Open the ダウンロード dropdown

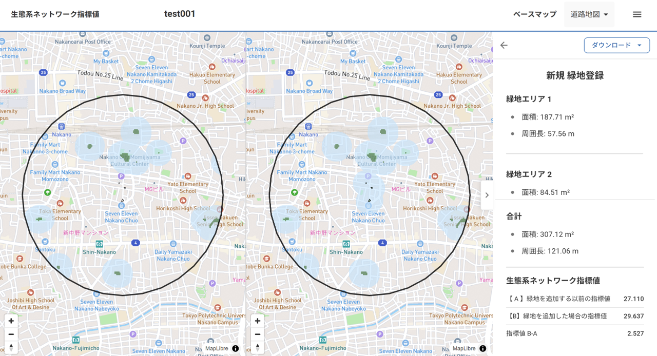pyautogui.click(x=616, y=45)
